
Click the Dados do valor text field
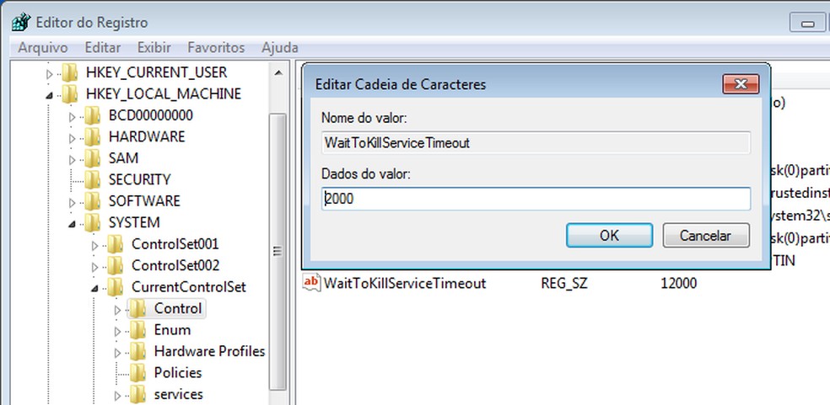536,199
